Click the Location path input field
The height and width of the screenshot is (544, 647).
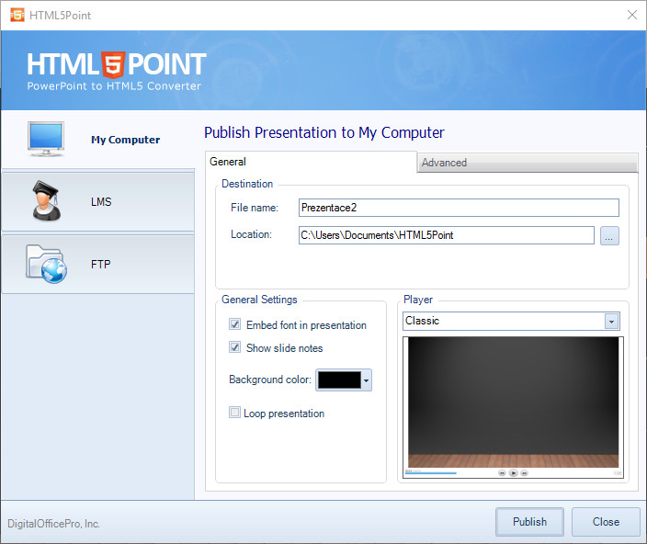[x=447, y=235]
